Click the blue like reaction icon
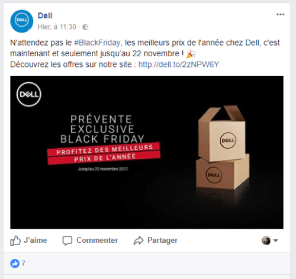The width and height of the screenshot is (296, 279). (x=15, y=264)
